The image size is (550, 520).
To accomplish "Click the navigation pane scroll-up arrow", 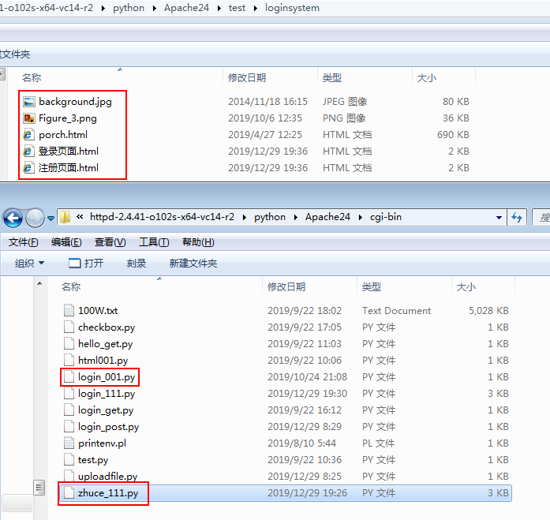I will [x=39, y=283].
